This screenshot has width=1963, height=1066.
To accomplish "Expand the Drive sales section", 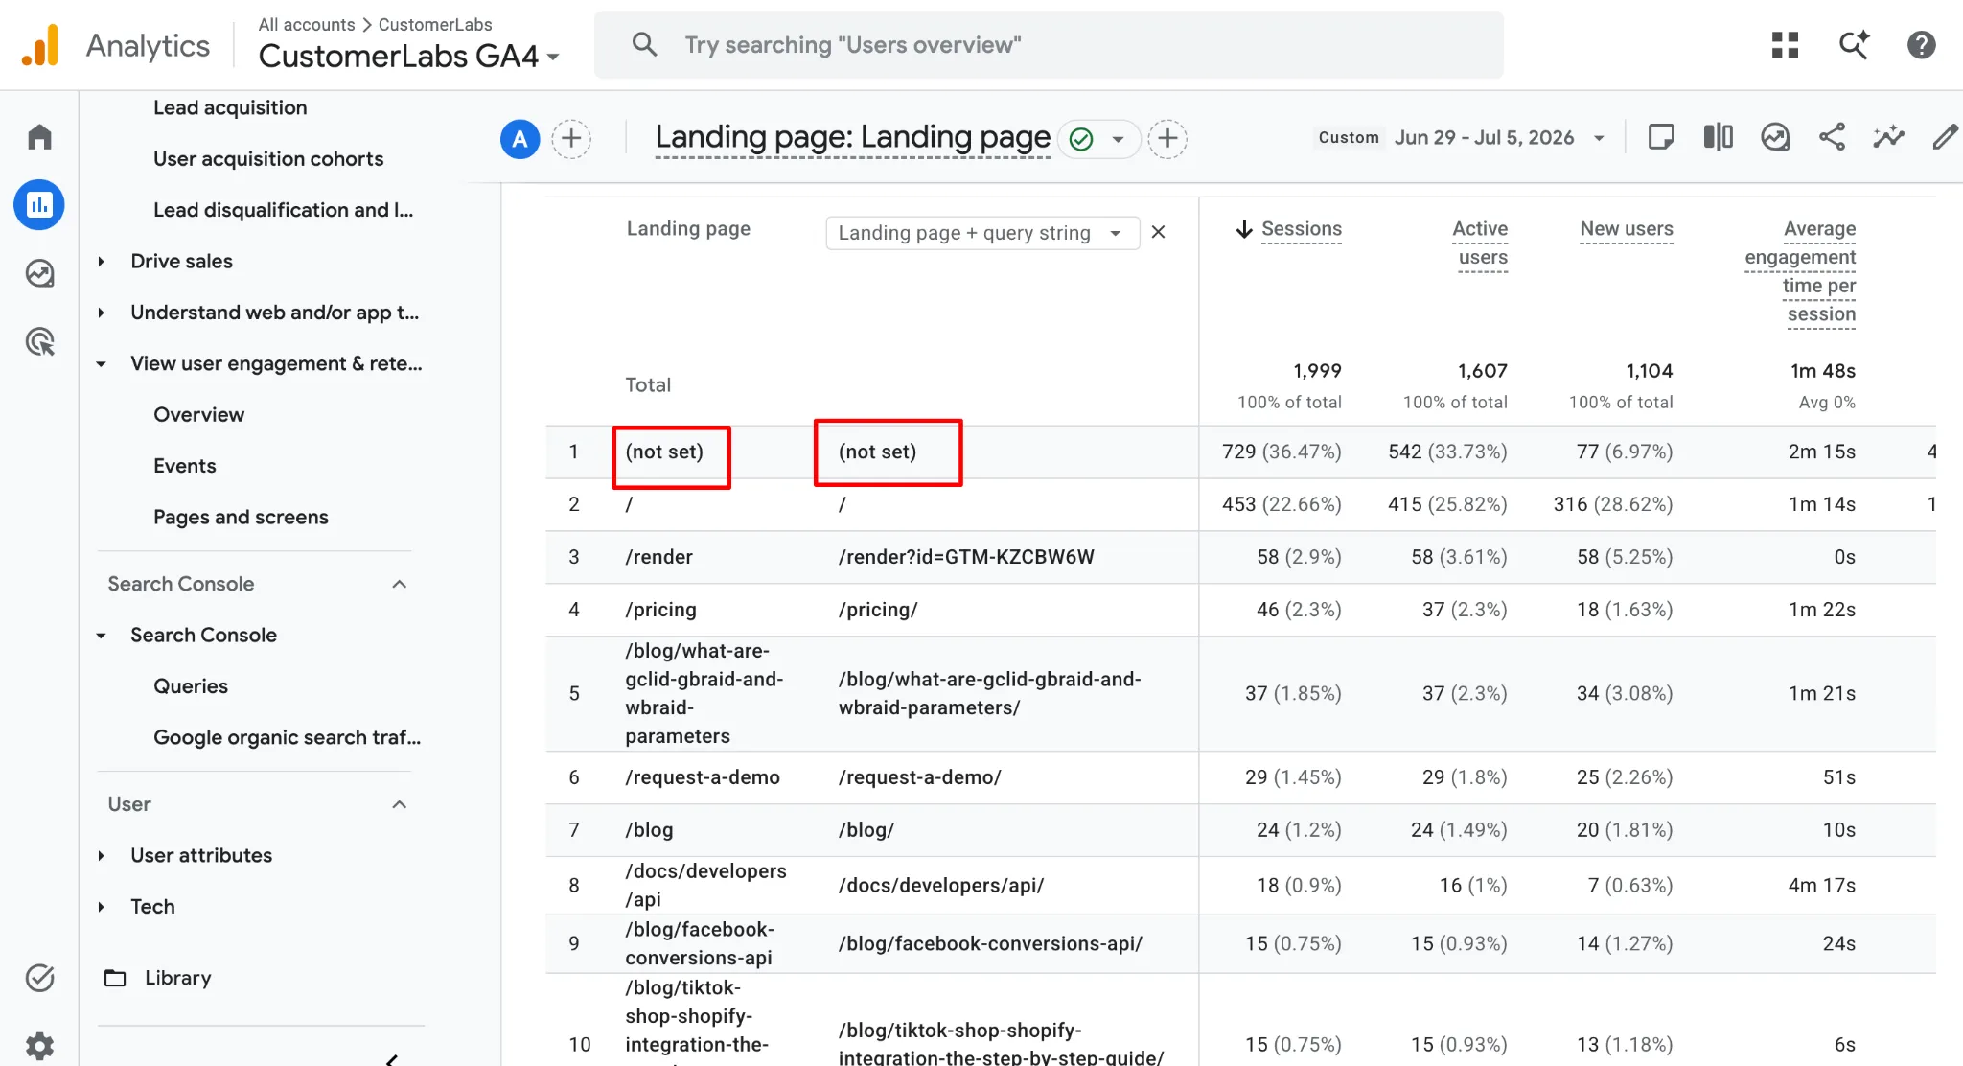I will (101, 261).
